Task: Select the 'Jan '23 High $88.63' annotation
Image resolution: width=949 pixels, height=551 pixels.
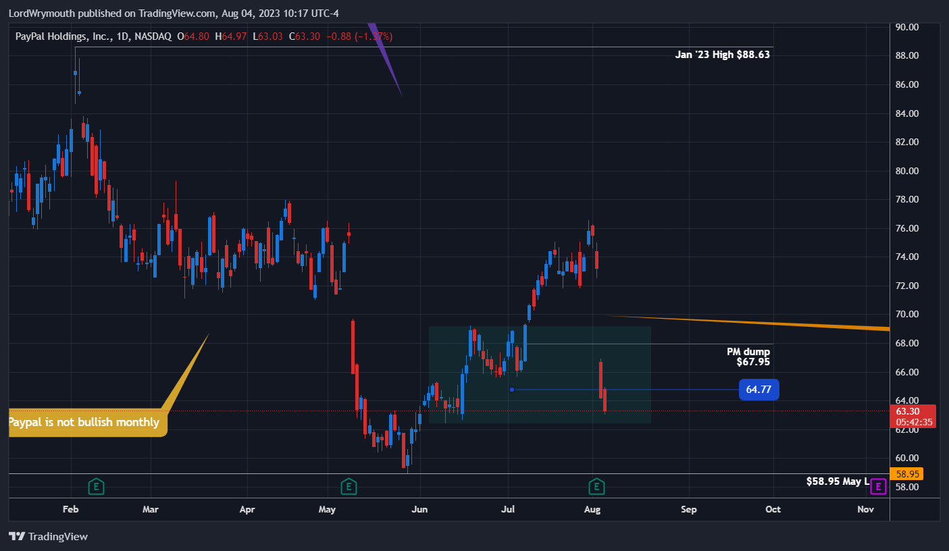Action: (722, 55)
